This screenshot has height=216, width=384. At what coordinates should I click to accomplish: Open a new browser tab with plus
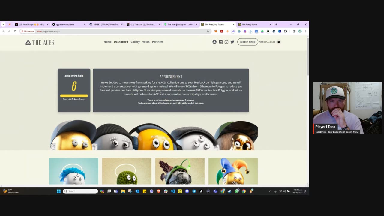pyautogui.click(x=276, y=24)
